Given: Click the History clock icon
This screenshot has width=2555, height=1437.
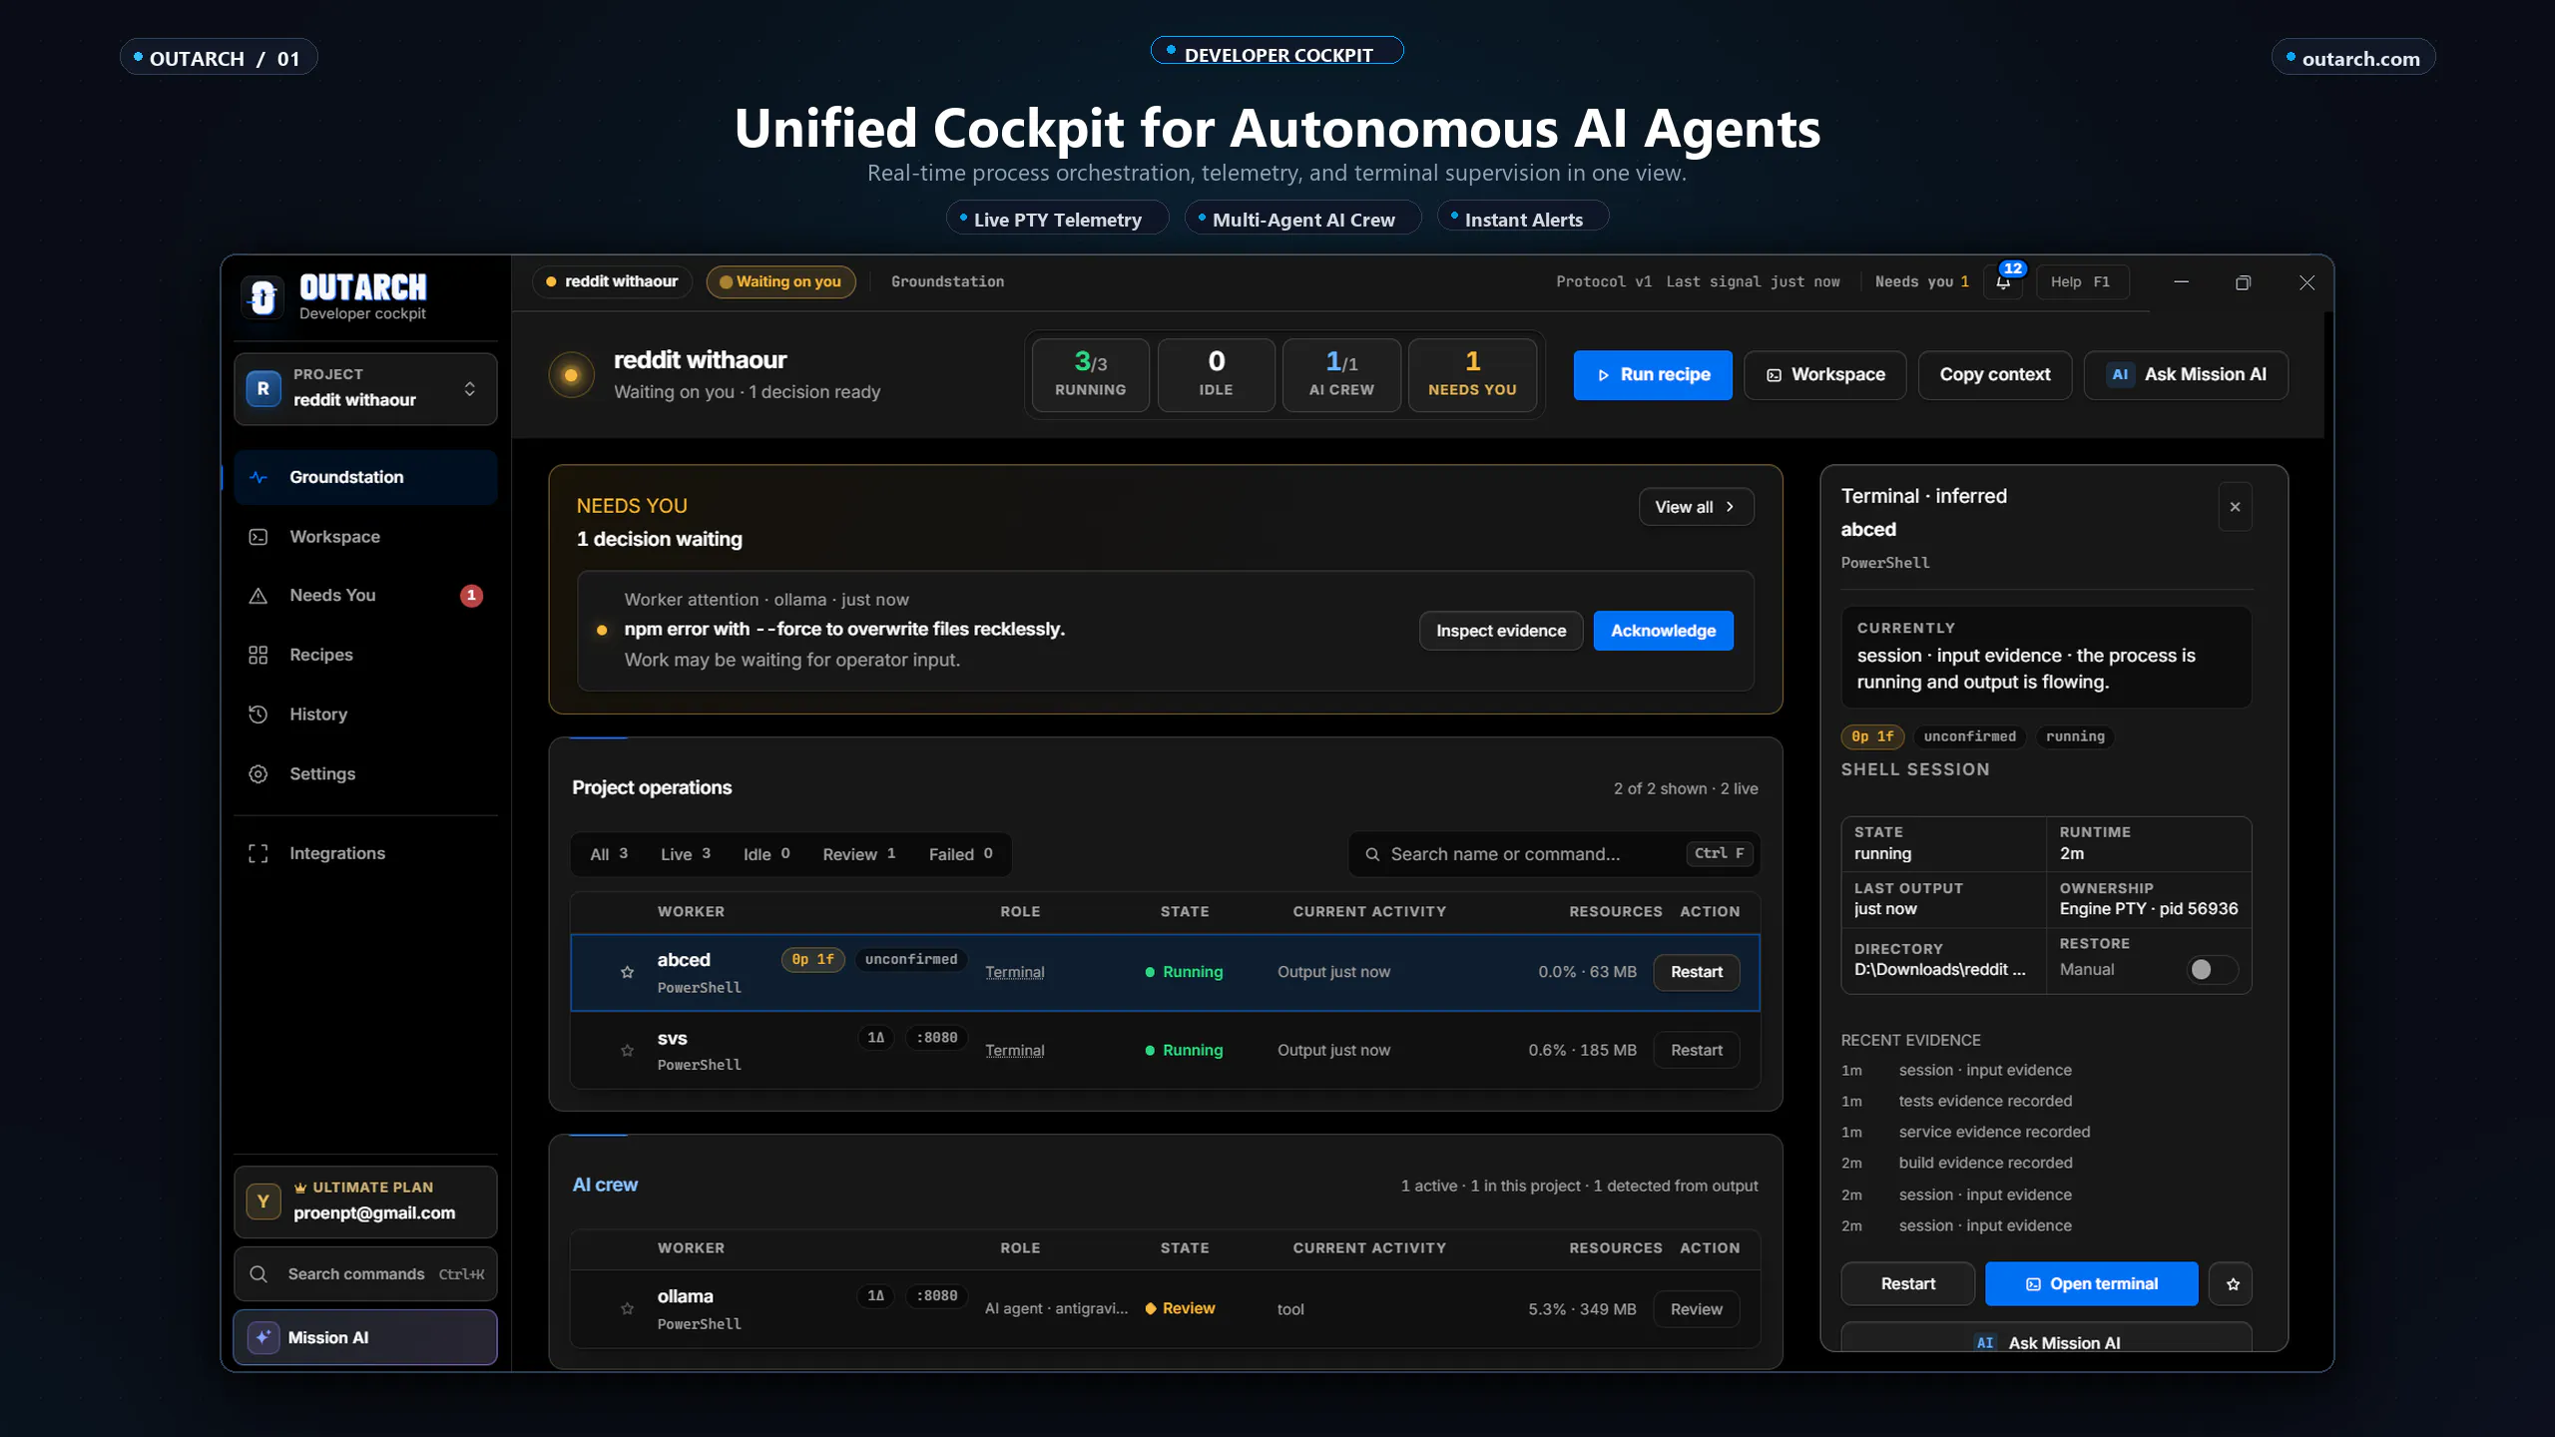Looking at the screenshot, I should click(x=258, y=715).
